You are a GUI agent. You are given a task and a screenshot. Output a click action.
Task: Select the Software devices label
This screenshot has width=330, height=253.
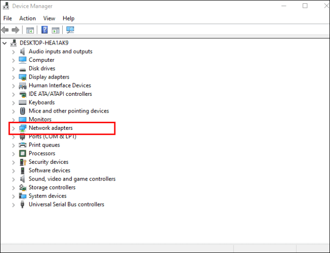coord(49,171)
